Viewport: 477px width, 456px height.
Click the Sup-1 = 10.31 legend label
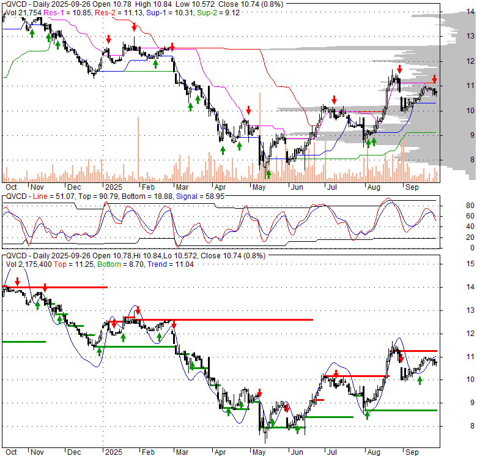tap(170, 13)
